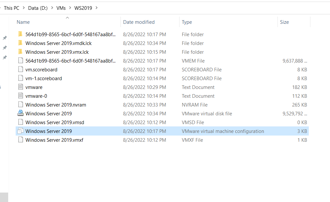Select the Windows Server 2019.vmxf file
This screenshot has width=330, height=202.
click(54, 140)
